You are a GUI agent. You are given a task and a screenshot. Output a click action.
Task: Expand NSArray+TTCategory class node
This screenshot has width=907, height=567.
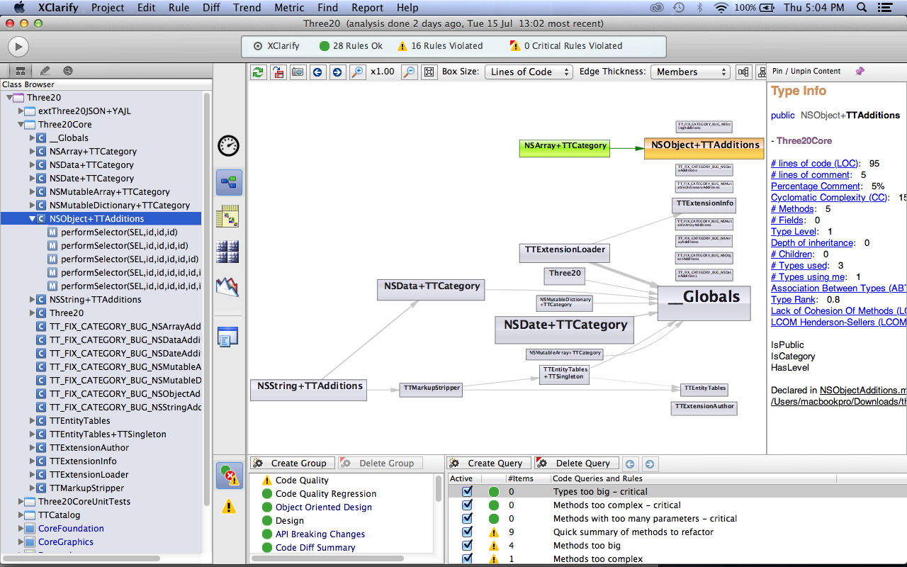(x=32, y=152)
